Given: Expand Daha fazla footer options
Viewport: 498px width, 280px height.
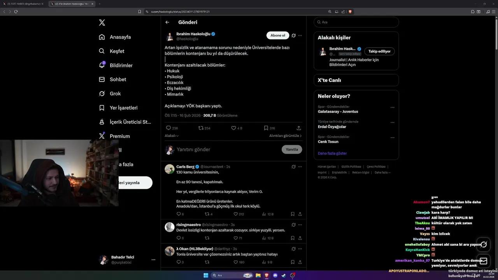Looking at the screenshot, I should click(x=382, y=172).
